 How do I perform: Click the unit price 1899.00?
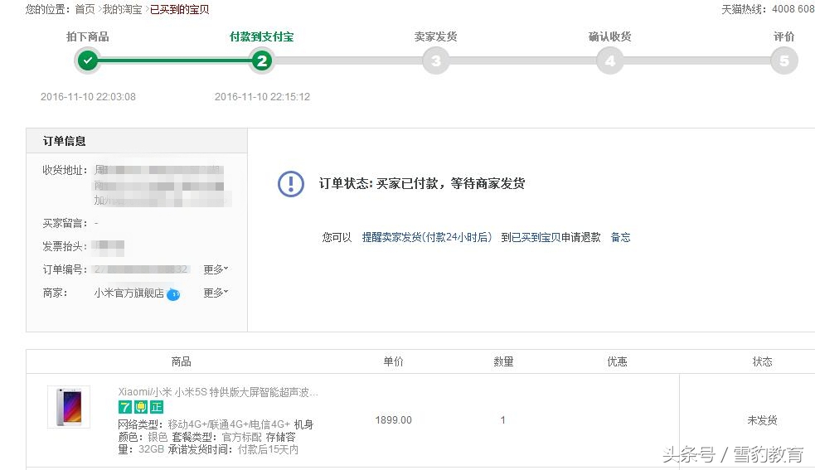click(394, 420)
